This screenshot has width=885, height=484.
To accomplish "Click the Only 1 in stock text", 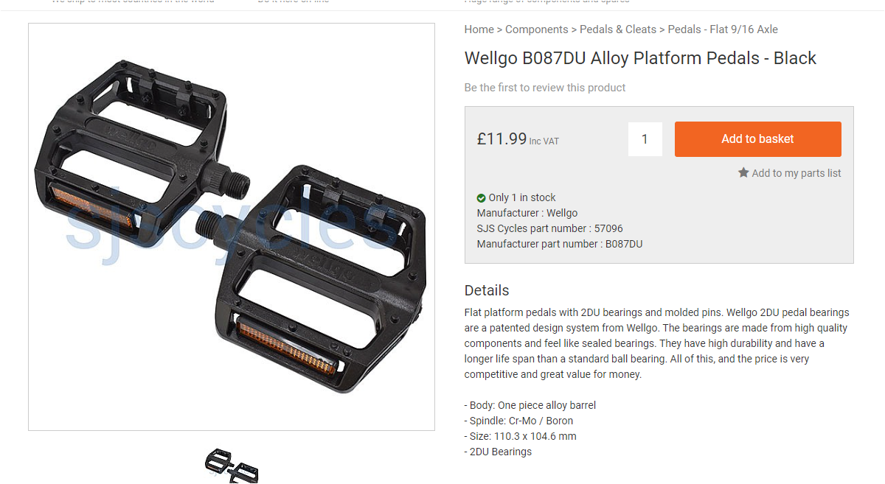I will pyautogui.click(x=522, y=197).
